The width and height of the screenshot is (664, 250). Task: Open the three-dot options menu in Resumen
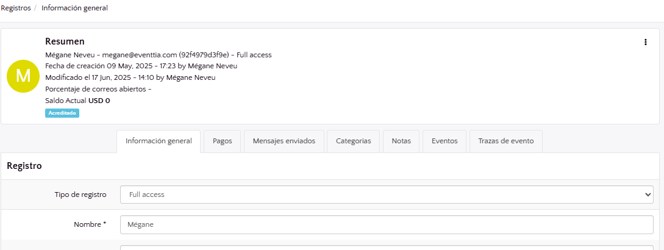(645, 42)
